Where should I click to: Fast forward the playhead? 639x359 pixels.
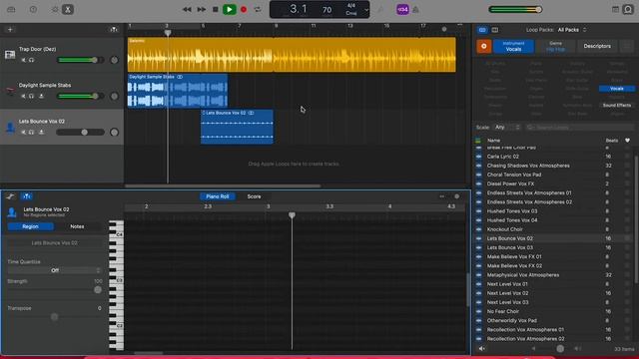click(202, 9)
